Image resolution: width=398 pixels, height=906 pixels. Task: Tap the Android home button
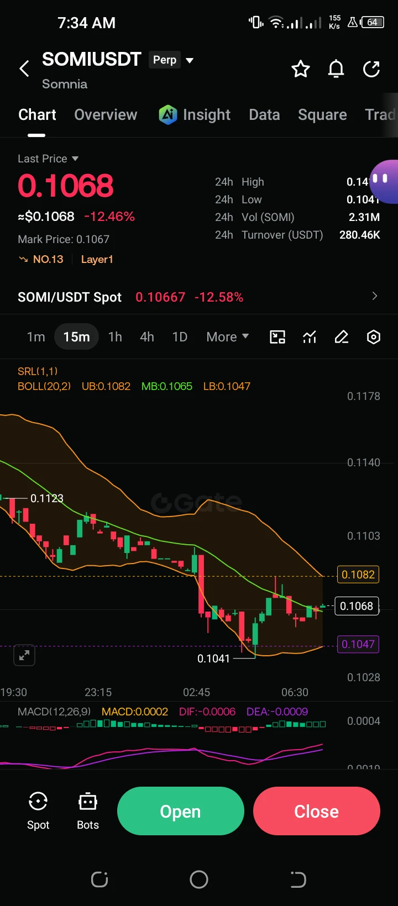coord(199,879)
